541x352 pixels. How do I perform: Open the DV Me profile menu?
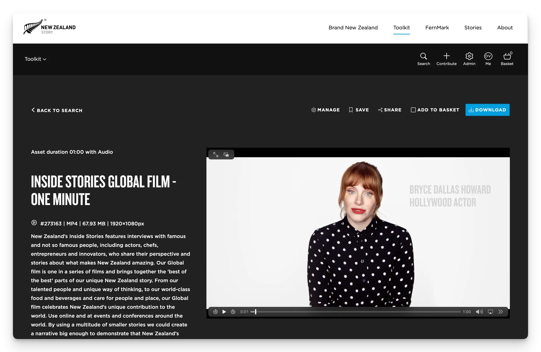(x=488, y=56)
